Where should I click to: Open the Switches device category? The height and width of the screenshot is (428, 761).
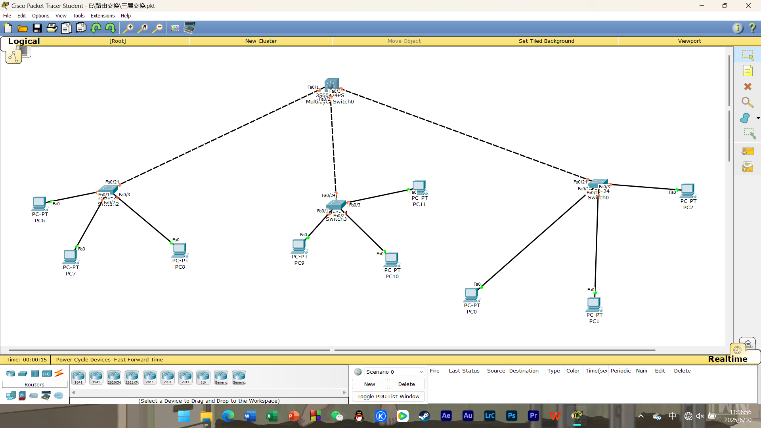[23, 373]
